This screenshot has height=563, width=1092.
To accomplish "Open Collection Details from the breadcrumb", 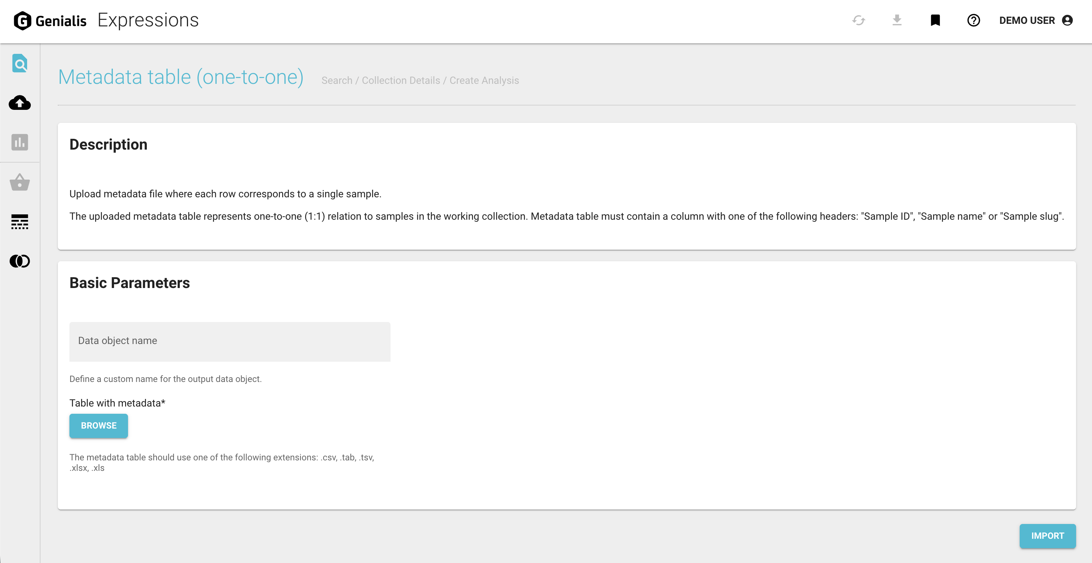I will 401,80.
